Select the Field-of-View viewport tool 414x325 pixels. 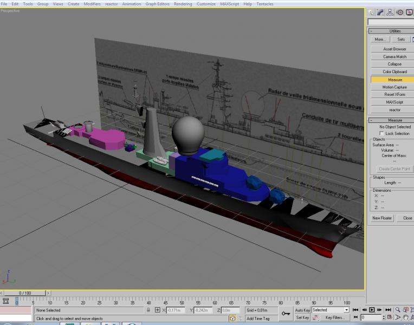click(x=398, y=317)
